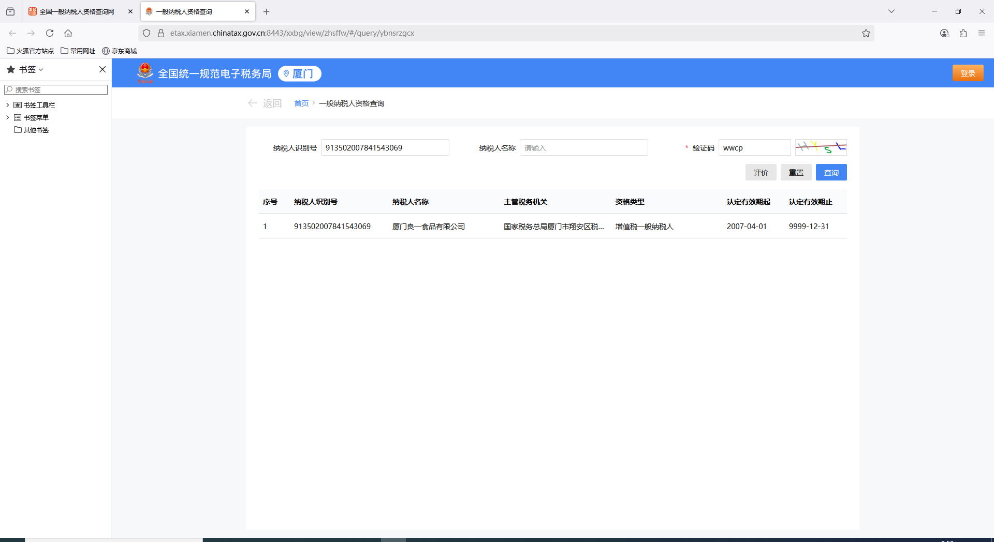Expand the 书签工具栏 tree folder
The width and height of the screenshot is (994, 542).
click(8, 105)
